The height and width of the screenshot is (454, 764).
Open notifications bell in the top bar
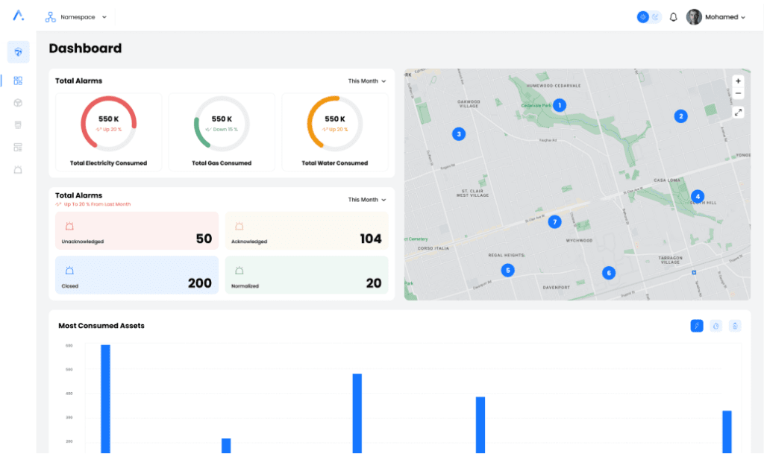tap(673, 17)
